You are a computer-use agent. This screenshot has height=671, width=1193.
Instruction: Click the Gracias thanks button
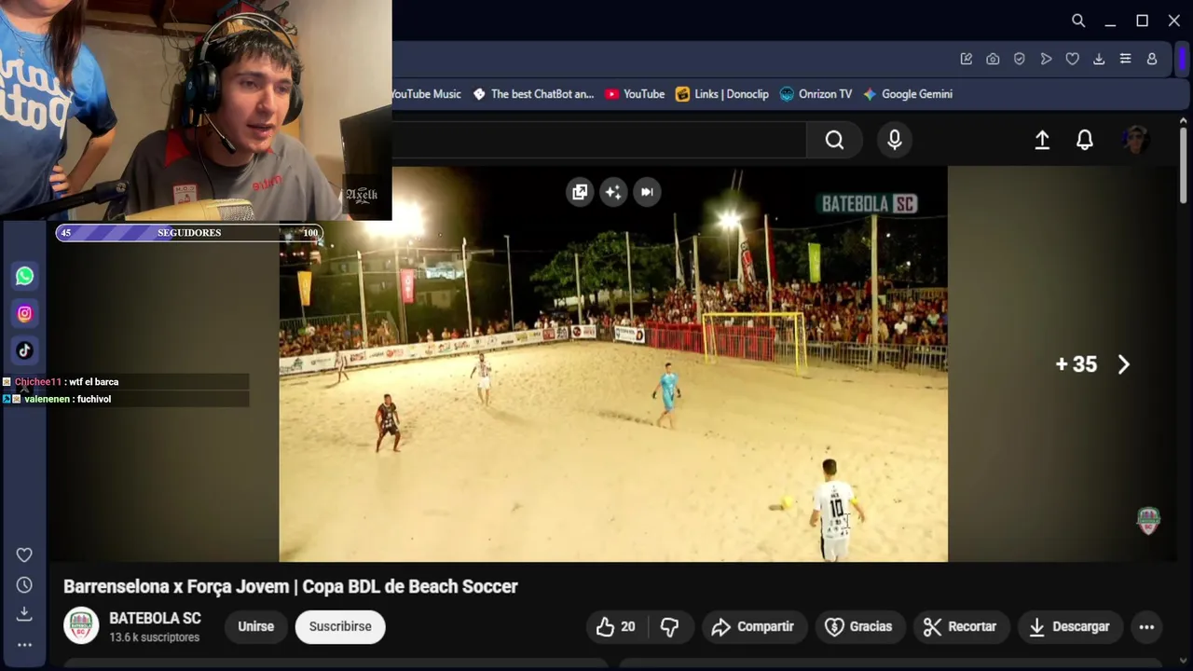tap(859, 627)
